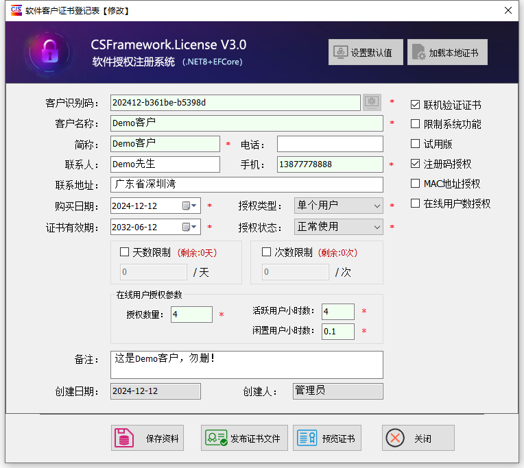The width and height of the screenshot is (524, 468).
Task: Toggle the MAC地址授权 checkbox
Action: click(x=415, y=184)
